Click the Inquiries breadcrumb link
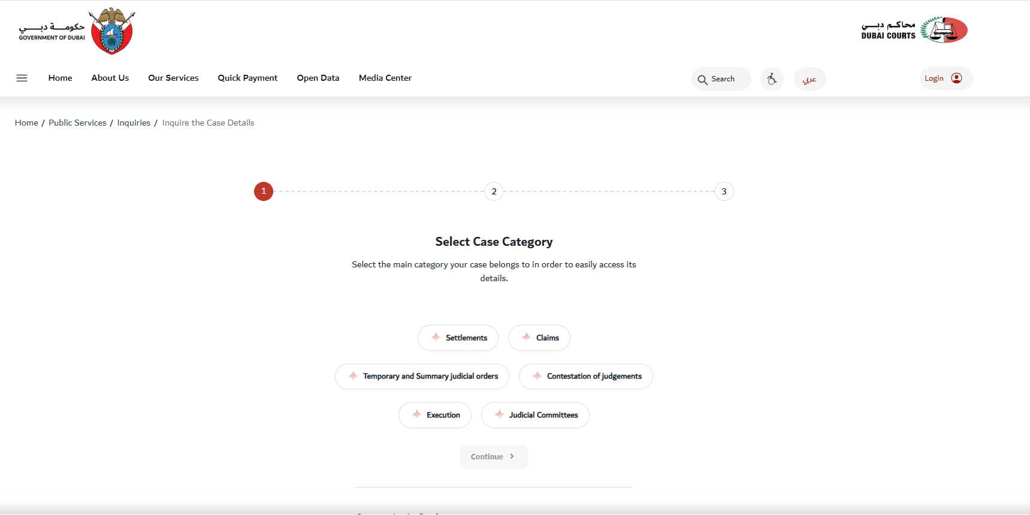 (x=134, y=123)
